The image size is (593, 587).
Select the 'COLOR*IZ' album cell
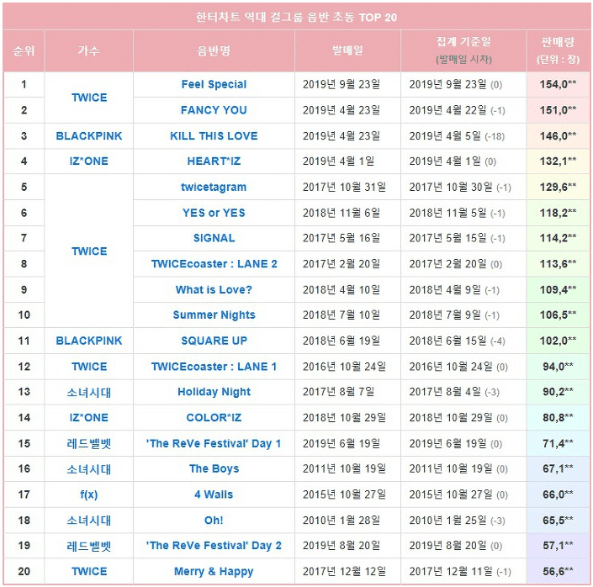click(x=214, y=418)
